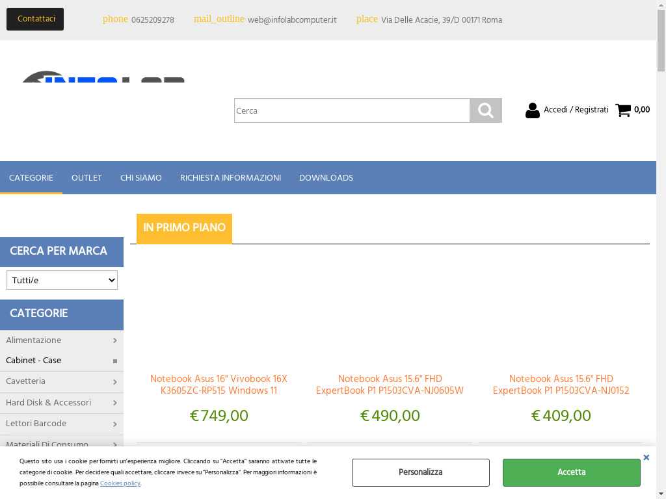This screenshot has width=666, height=499.
Task: Click the Infolab logo
Action: [103, 77]
